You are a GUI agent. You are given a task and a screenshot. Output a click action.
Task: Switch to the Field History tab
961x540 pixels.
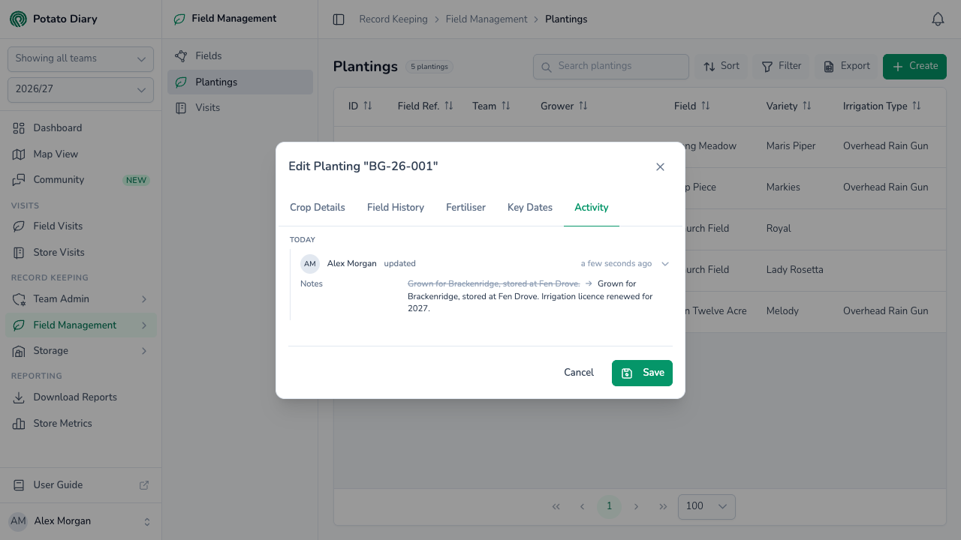click(x=396, y=208)
